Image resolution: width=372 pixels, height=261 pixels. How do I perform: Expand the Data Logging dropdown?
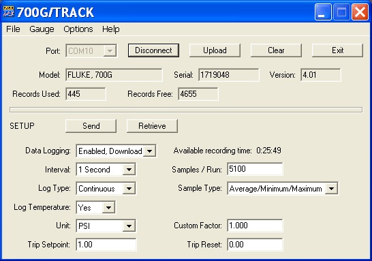(149, 151)
